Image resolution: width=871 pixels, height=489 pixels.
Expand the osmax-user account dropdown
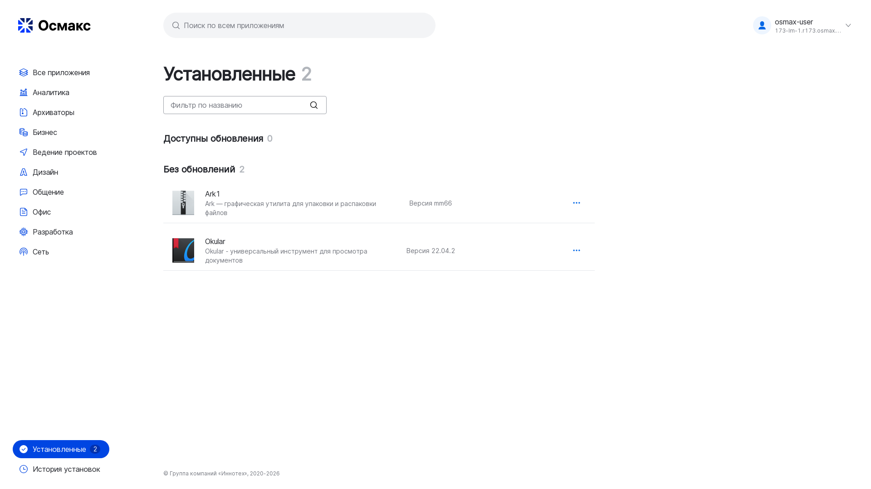pos(848,25)
